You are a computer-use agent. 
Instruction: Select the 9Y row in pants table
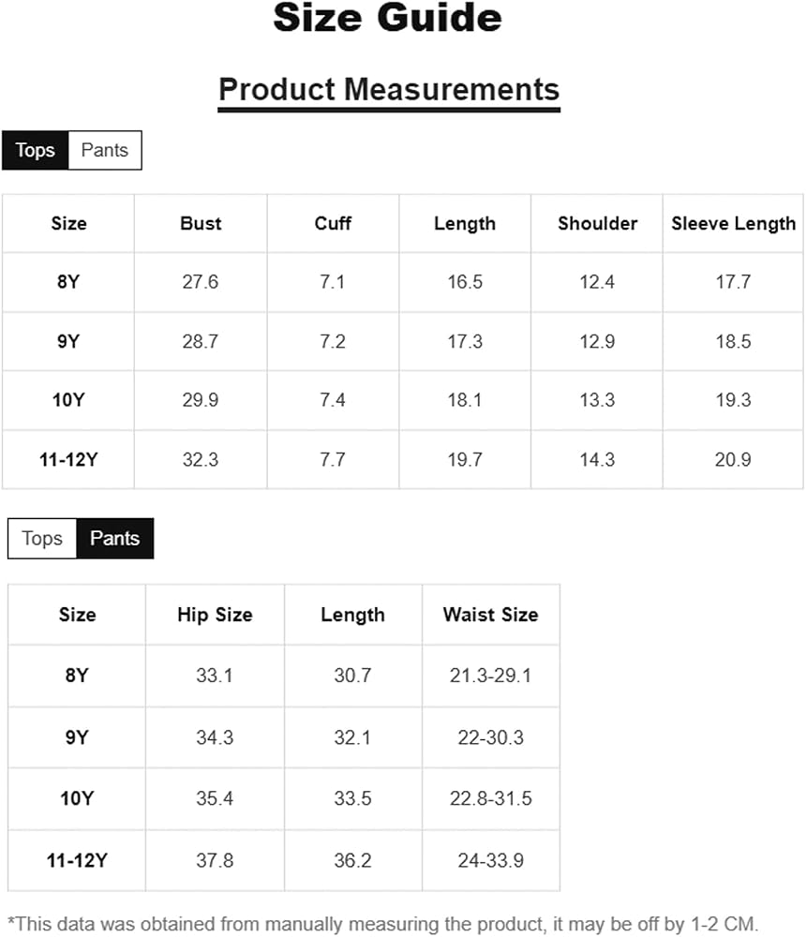[x=284, y=737]
